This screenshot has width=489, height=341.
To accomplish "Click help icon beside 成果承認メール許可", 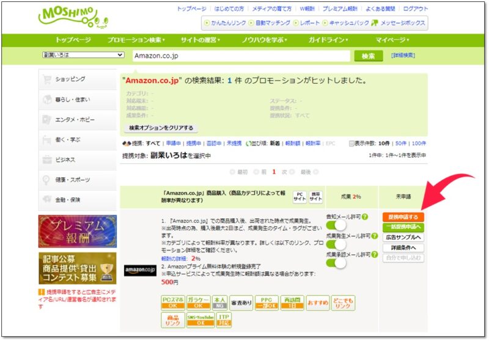I will 375,255.
